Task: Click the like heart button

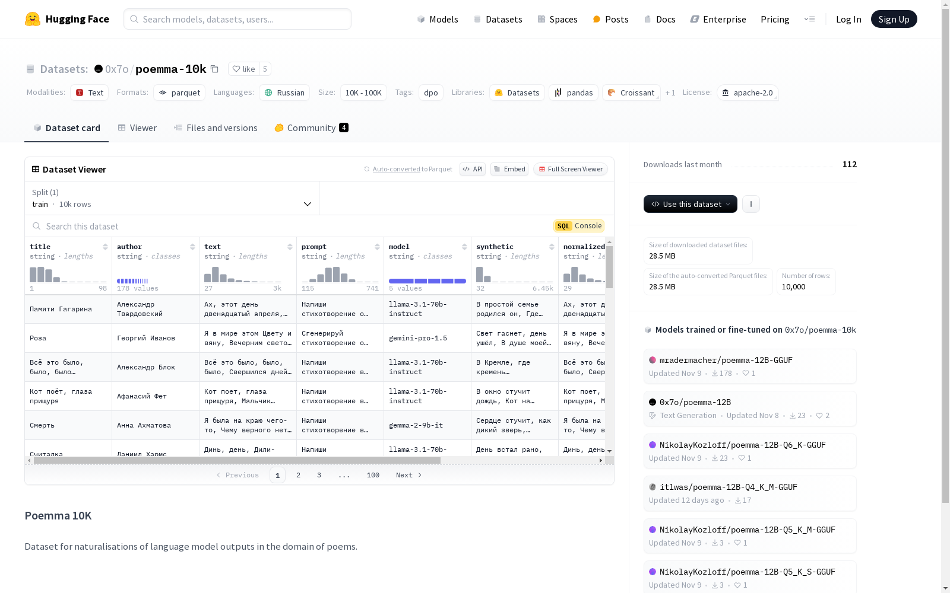Action: (243, 69)
